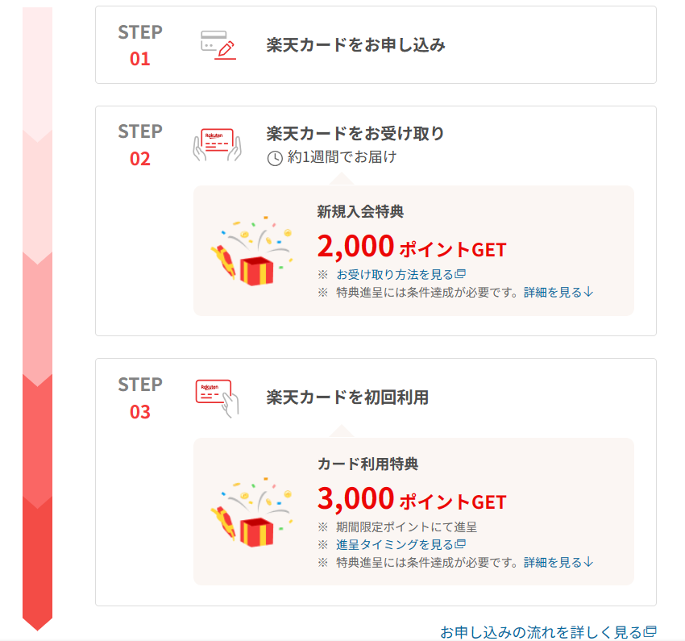This screenshot has height=641, width=685.
Task: Click the STEP 01 label
Action: point(140,45)
